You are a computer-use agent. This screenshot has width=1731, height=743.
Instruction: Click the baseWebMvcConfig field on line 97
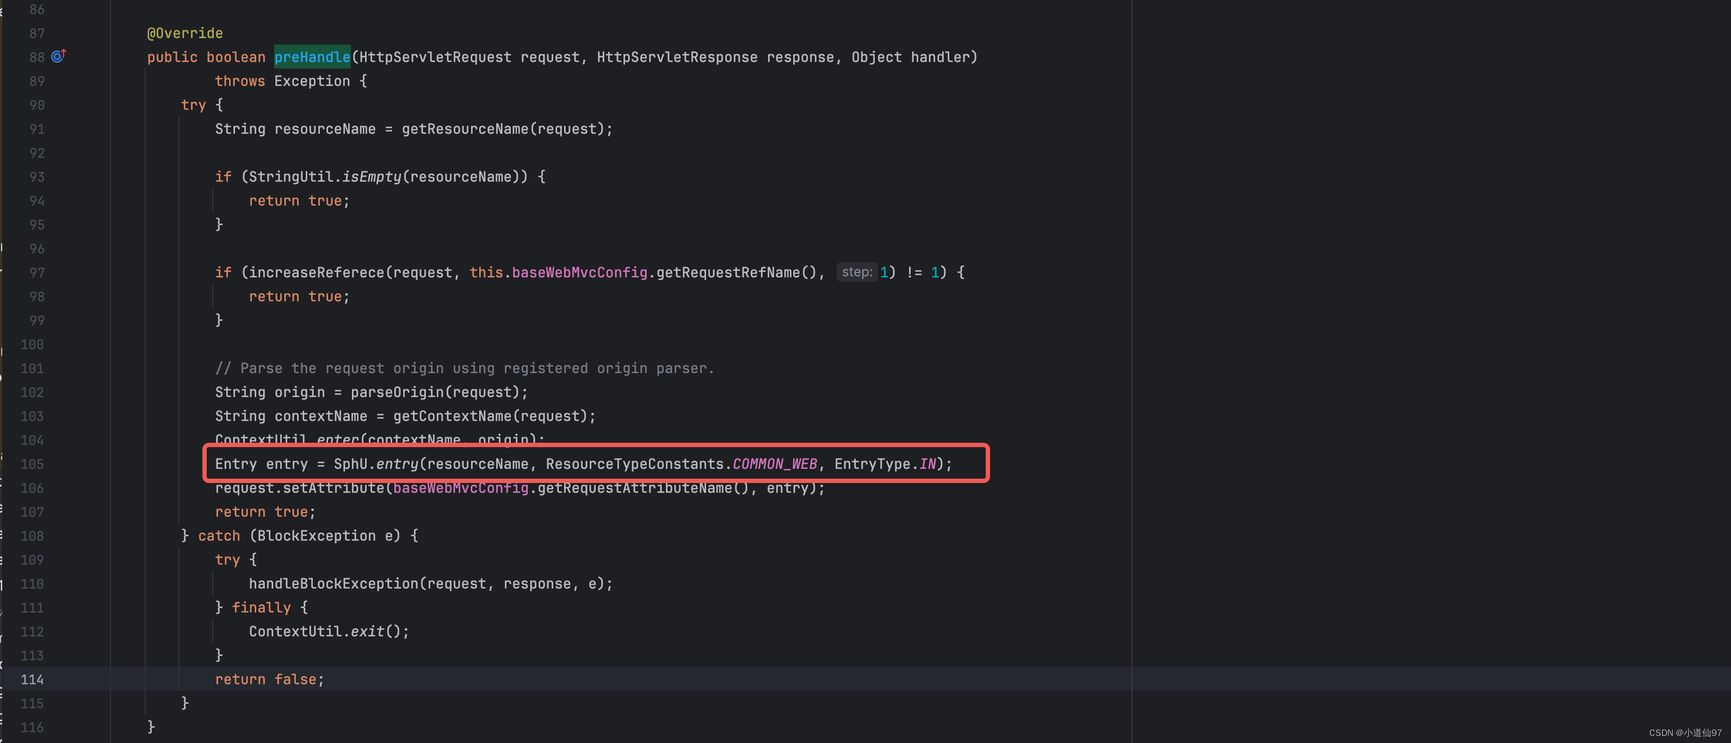pyautogui.click(x=579, y=273)
